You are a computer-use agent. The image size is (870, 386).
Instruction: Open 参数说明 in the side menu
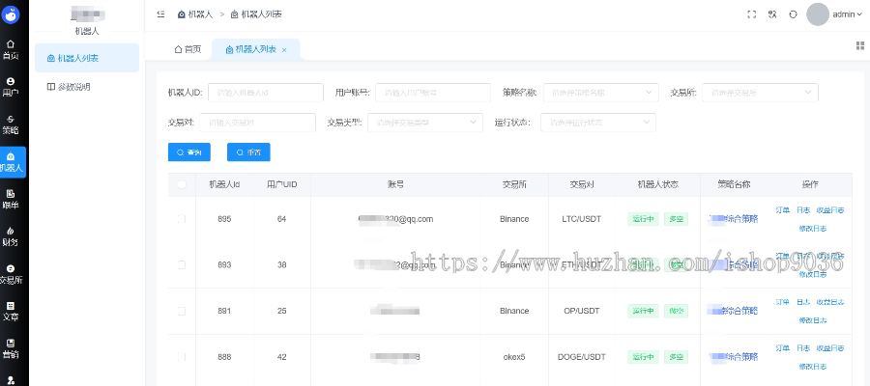87,87
